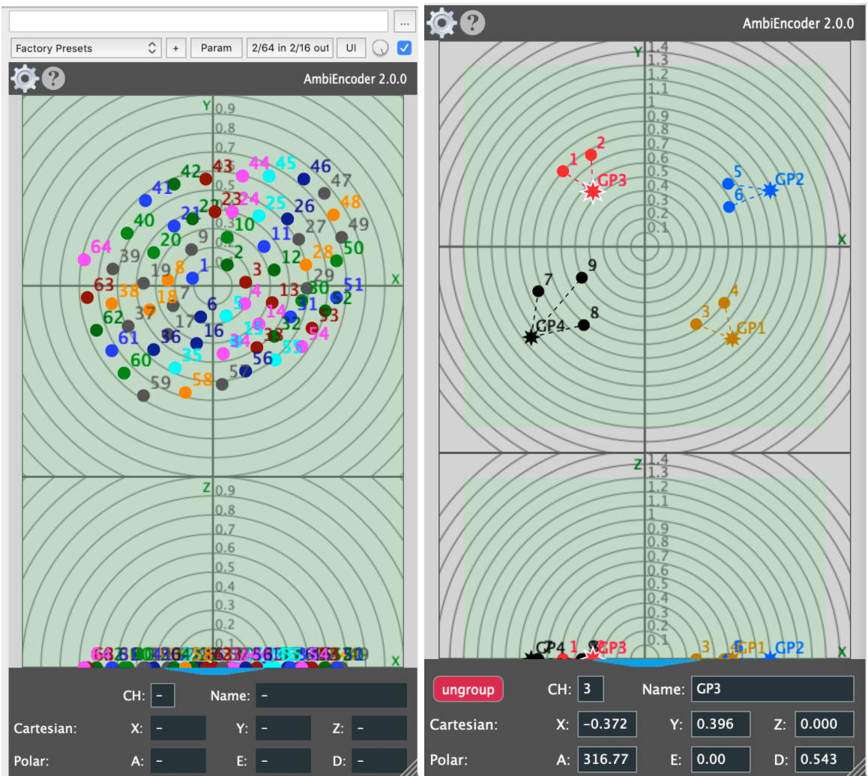
Task: Toggle the blue bypass checkbox
Action: (405, 48)
